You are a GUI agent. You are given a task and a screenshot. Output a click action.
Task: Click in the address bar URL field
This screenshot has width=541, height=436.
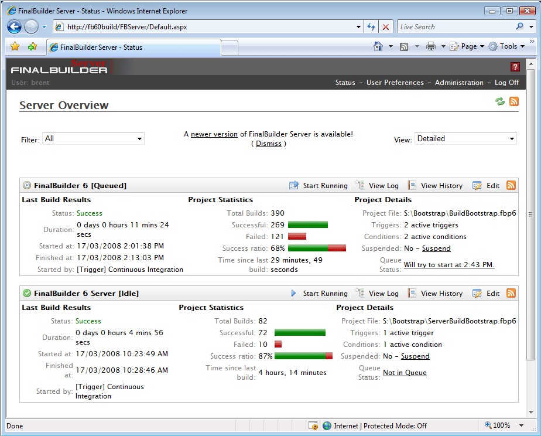209,27
